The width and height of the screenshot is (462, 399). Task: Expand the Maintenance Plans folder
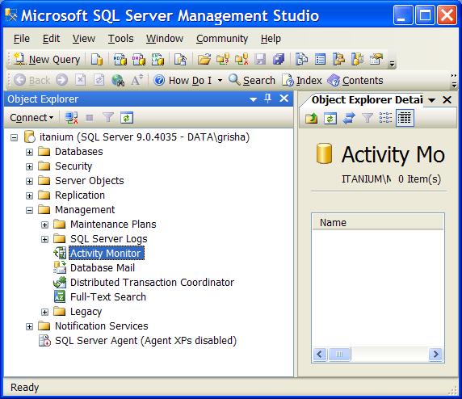pyautogui.click(x=44, y=225)
